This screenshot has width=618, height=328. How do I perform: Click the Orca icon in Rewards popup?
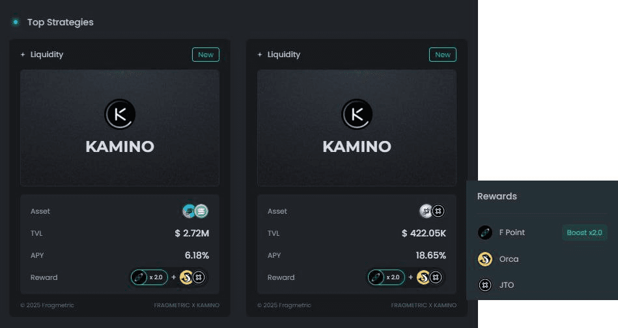485,259
